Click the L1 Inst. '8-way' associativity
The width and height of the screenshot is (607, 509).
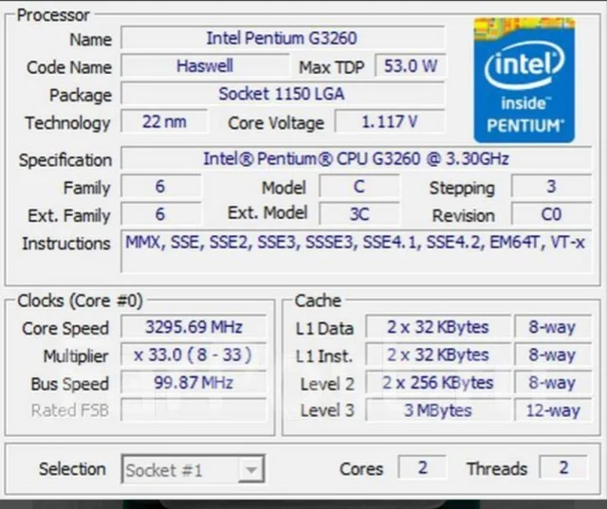553,354
